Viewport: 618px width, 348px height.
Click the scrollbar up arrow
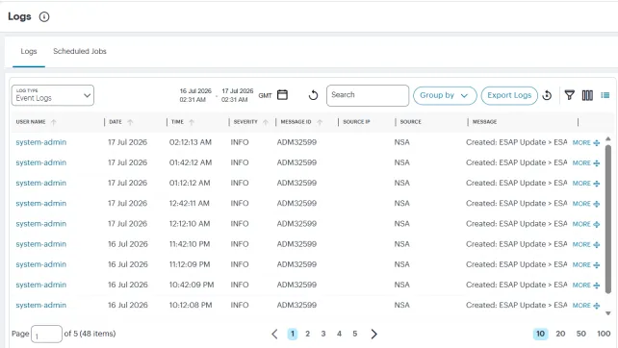pyautogui.click(x=608, y=138)
